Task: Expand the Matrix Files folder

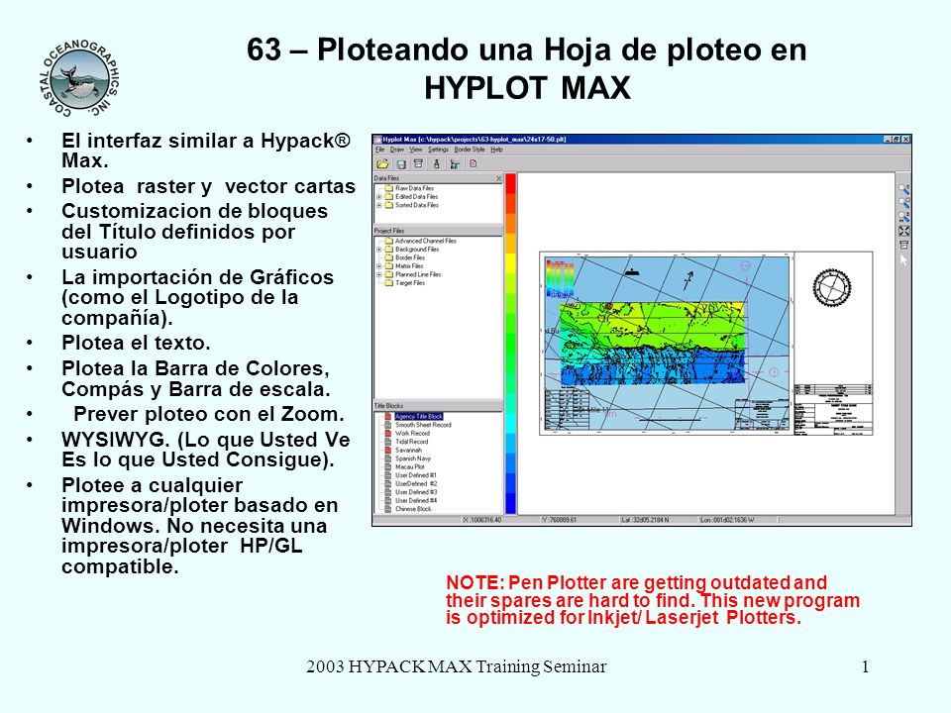Action: coord(379,266)
